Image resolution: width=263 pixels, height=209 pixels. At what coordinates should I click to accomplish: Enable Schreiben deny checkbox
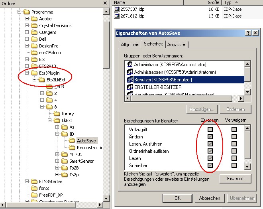234,166
